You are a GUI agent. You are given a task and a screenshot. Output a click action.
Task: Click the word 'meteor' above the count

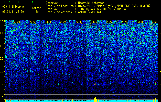coord(36,8)
